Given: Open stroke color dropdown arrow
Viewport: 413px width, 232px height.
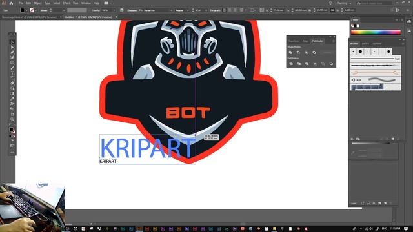Looking at the screenshot, I should (36, 10).
